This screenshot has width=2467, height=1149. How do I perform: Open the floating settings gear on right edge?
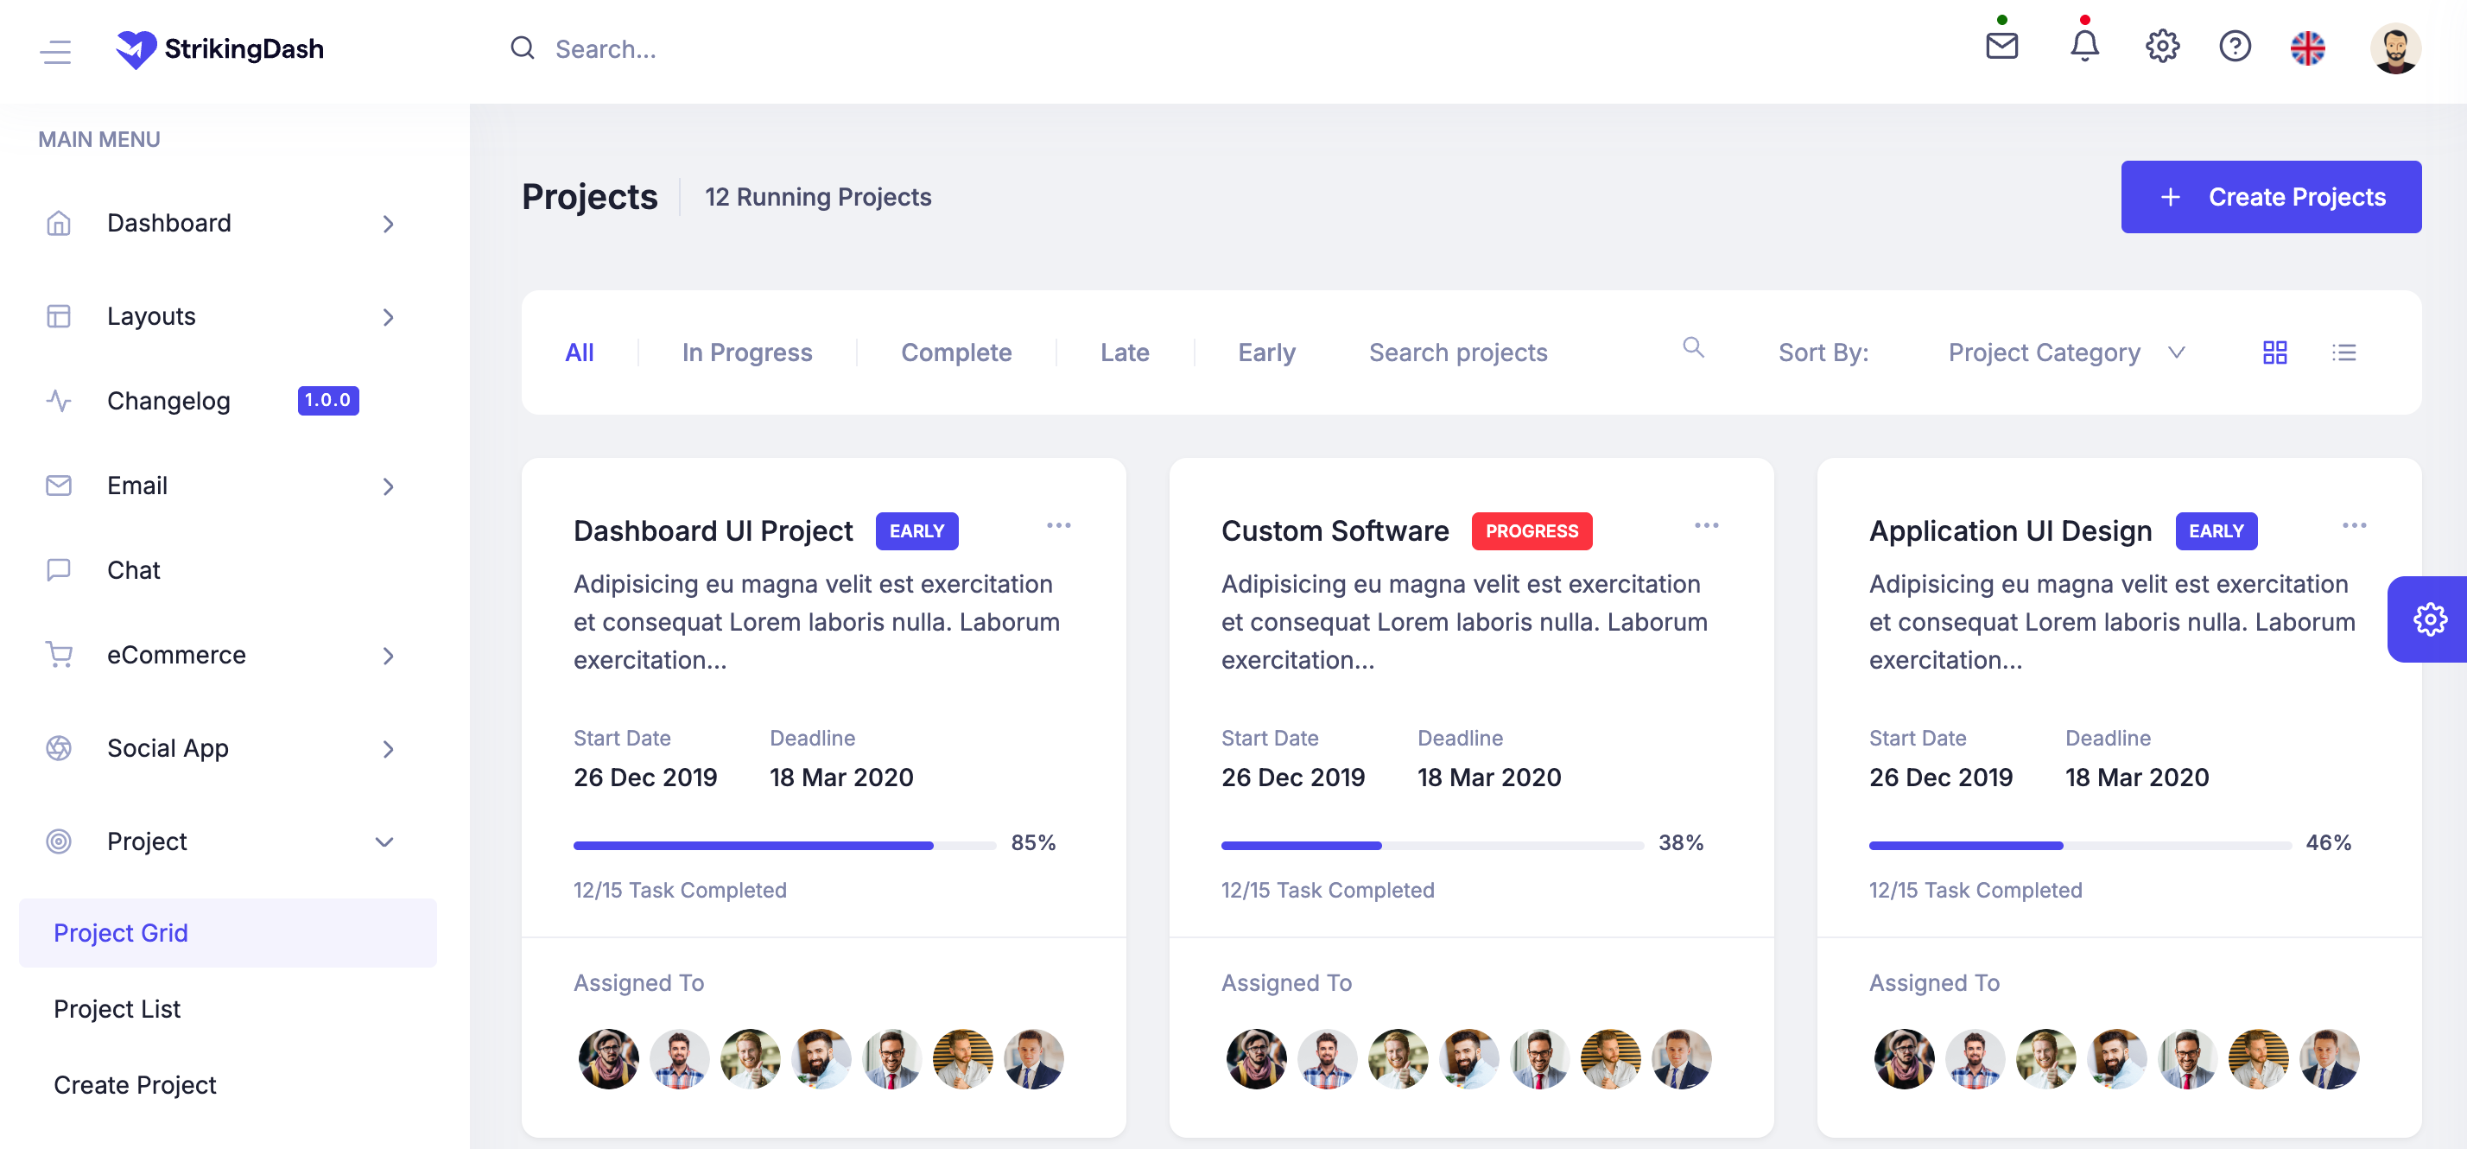2430,619
